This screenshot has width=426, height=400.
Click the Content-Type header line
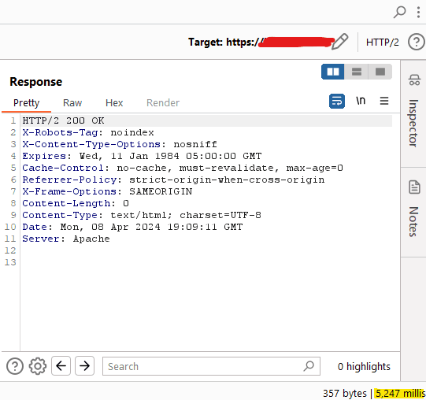142,215
